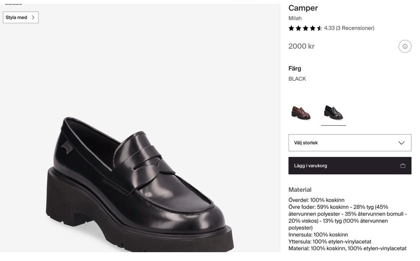This screenshot has width=420, height=261.
Task: Expand size options with the chevron arrow
Action: [402, 143]
